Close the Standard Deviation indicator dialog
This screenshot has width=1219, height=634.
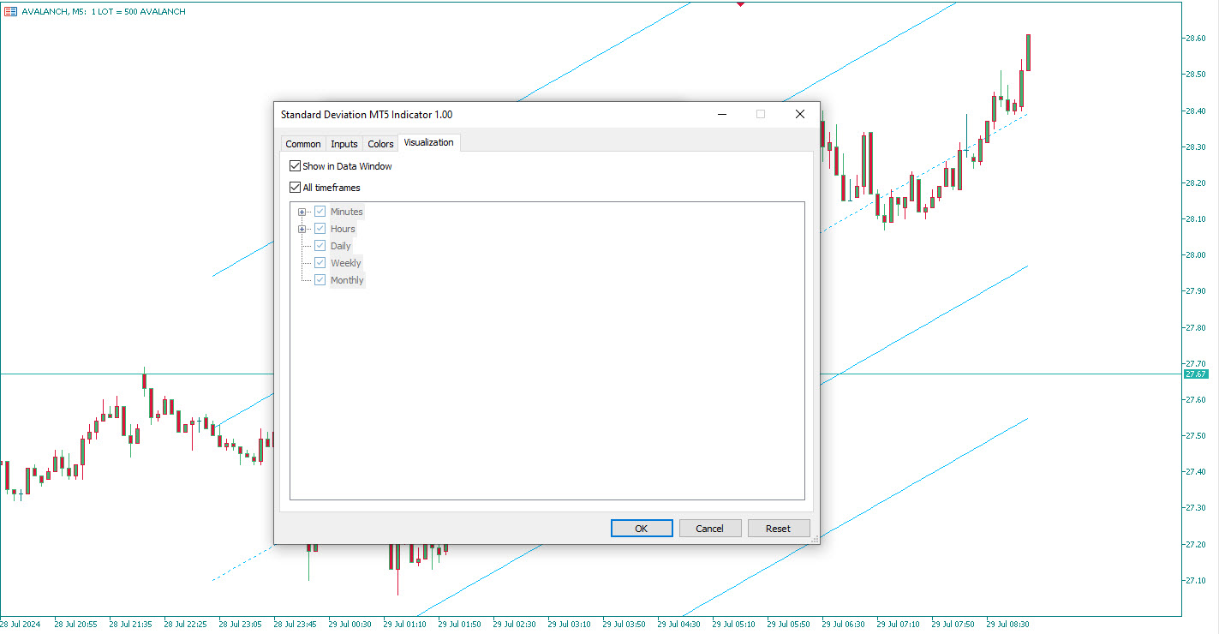pyautogui.click(x=800, y=114)
